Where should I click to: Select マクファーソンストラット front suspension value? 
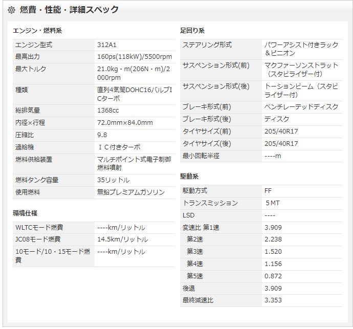pyautogui.click(x=301, y=70)
